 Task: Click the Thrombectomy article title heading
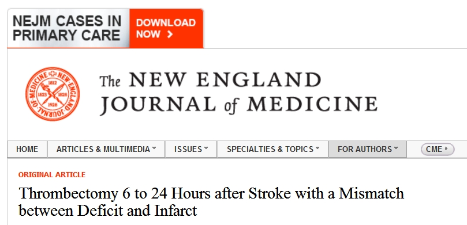211,202
